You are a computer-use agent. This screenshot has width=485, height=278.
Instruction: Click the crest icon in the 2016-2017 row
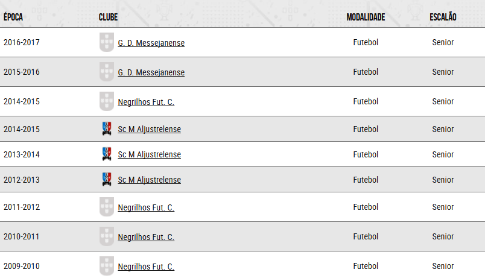107,42
